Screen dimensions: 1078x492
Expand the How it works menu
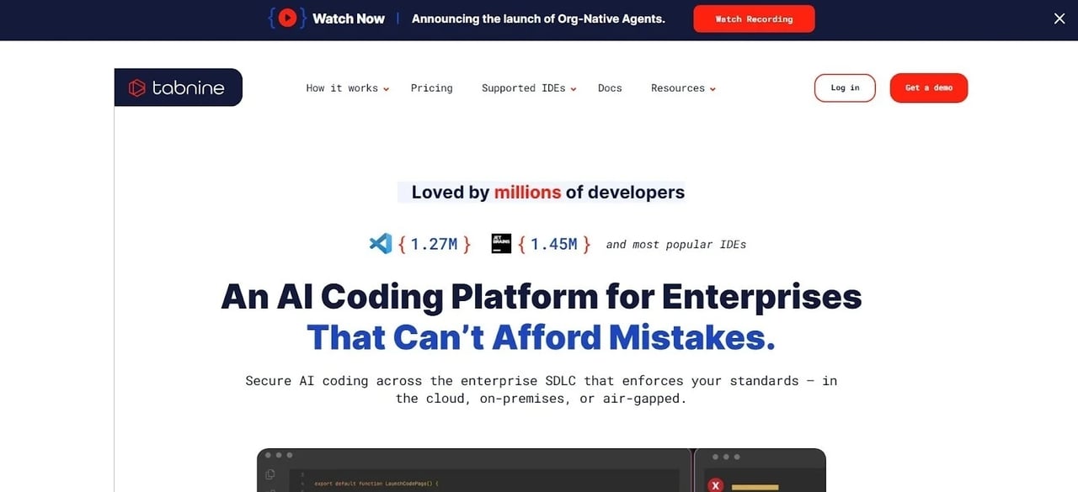pos(348,88)
